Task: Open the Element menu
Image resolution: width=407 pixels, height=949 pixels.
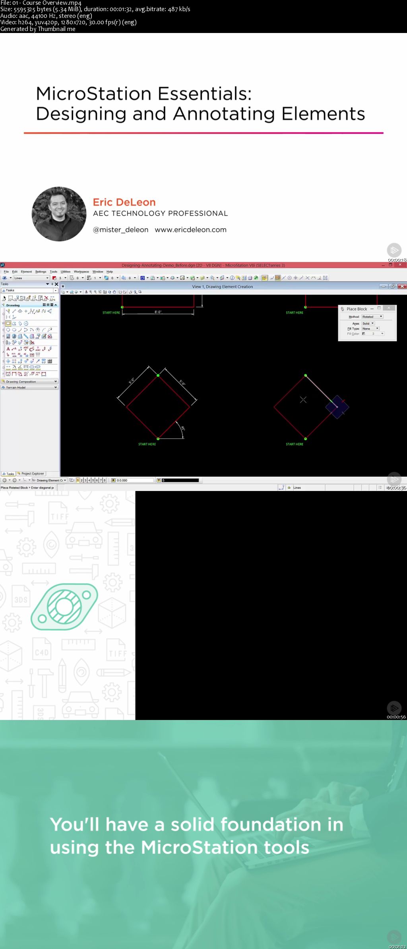Action: [26, 272]
